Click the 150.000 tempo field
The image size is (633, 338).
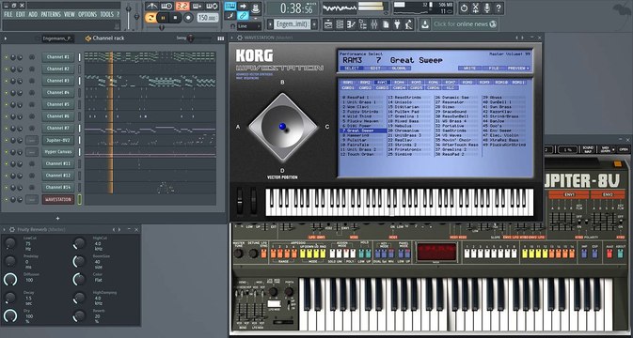tap(208, 18)
